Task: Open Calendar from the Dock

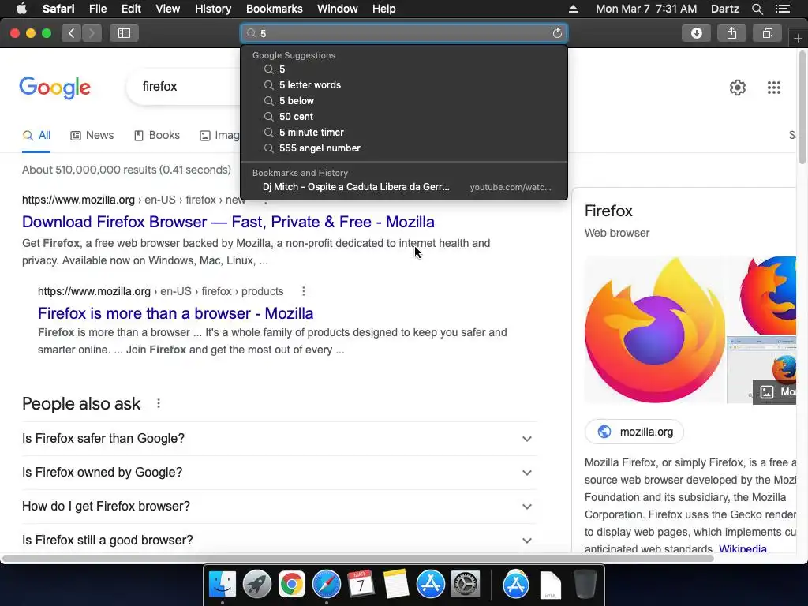Action: point(361,584)
